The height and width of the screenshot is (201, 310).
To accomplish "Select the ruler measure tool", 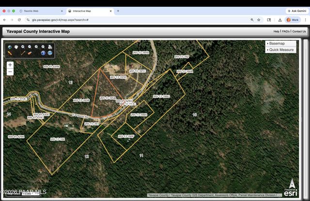I will [x=10, y=53].
